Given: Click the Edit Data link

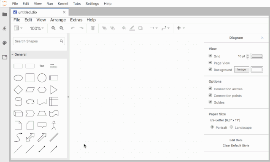Looking at the screenshot, I should (236, 140).
